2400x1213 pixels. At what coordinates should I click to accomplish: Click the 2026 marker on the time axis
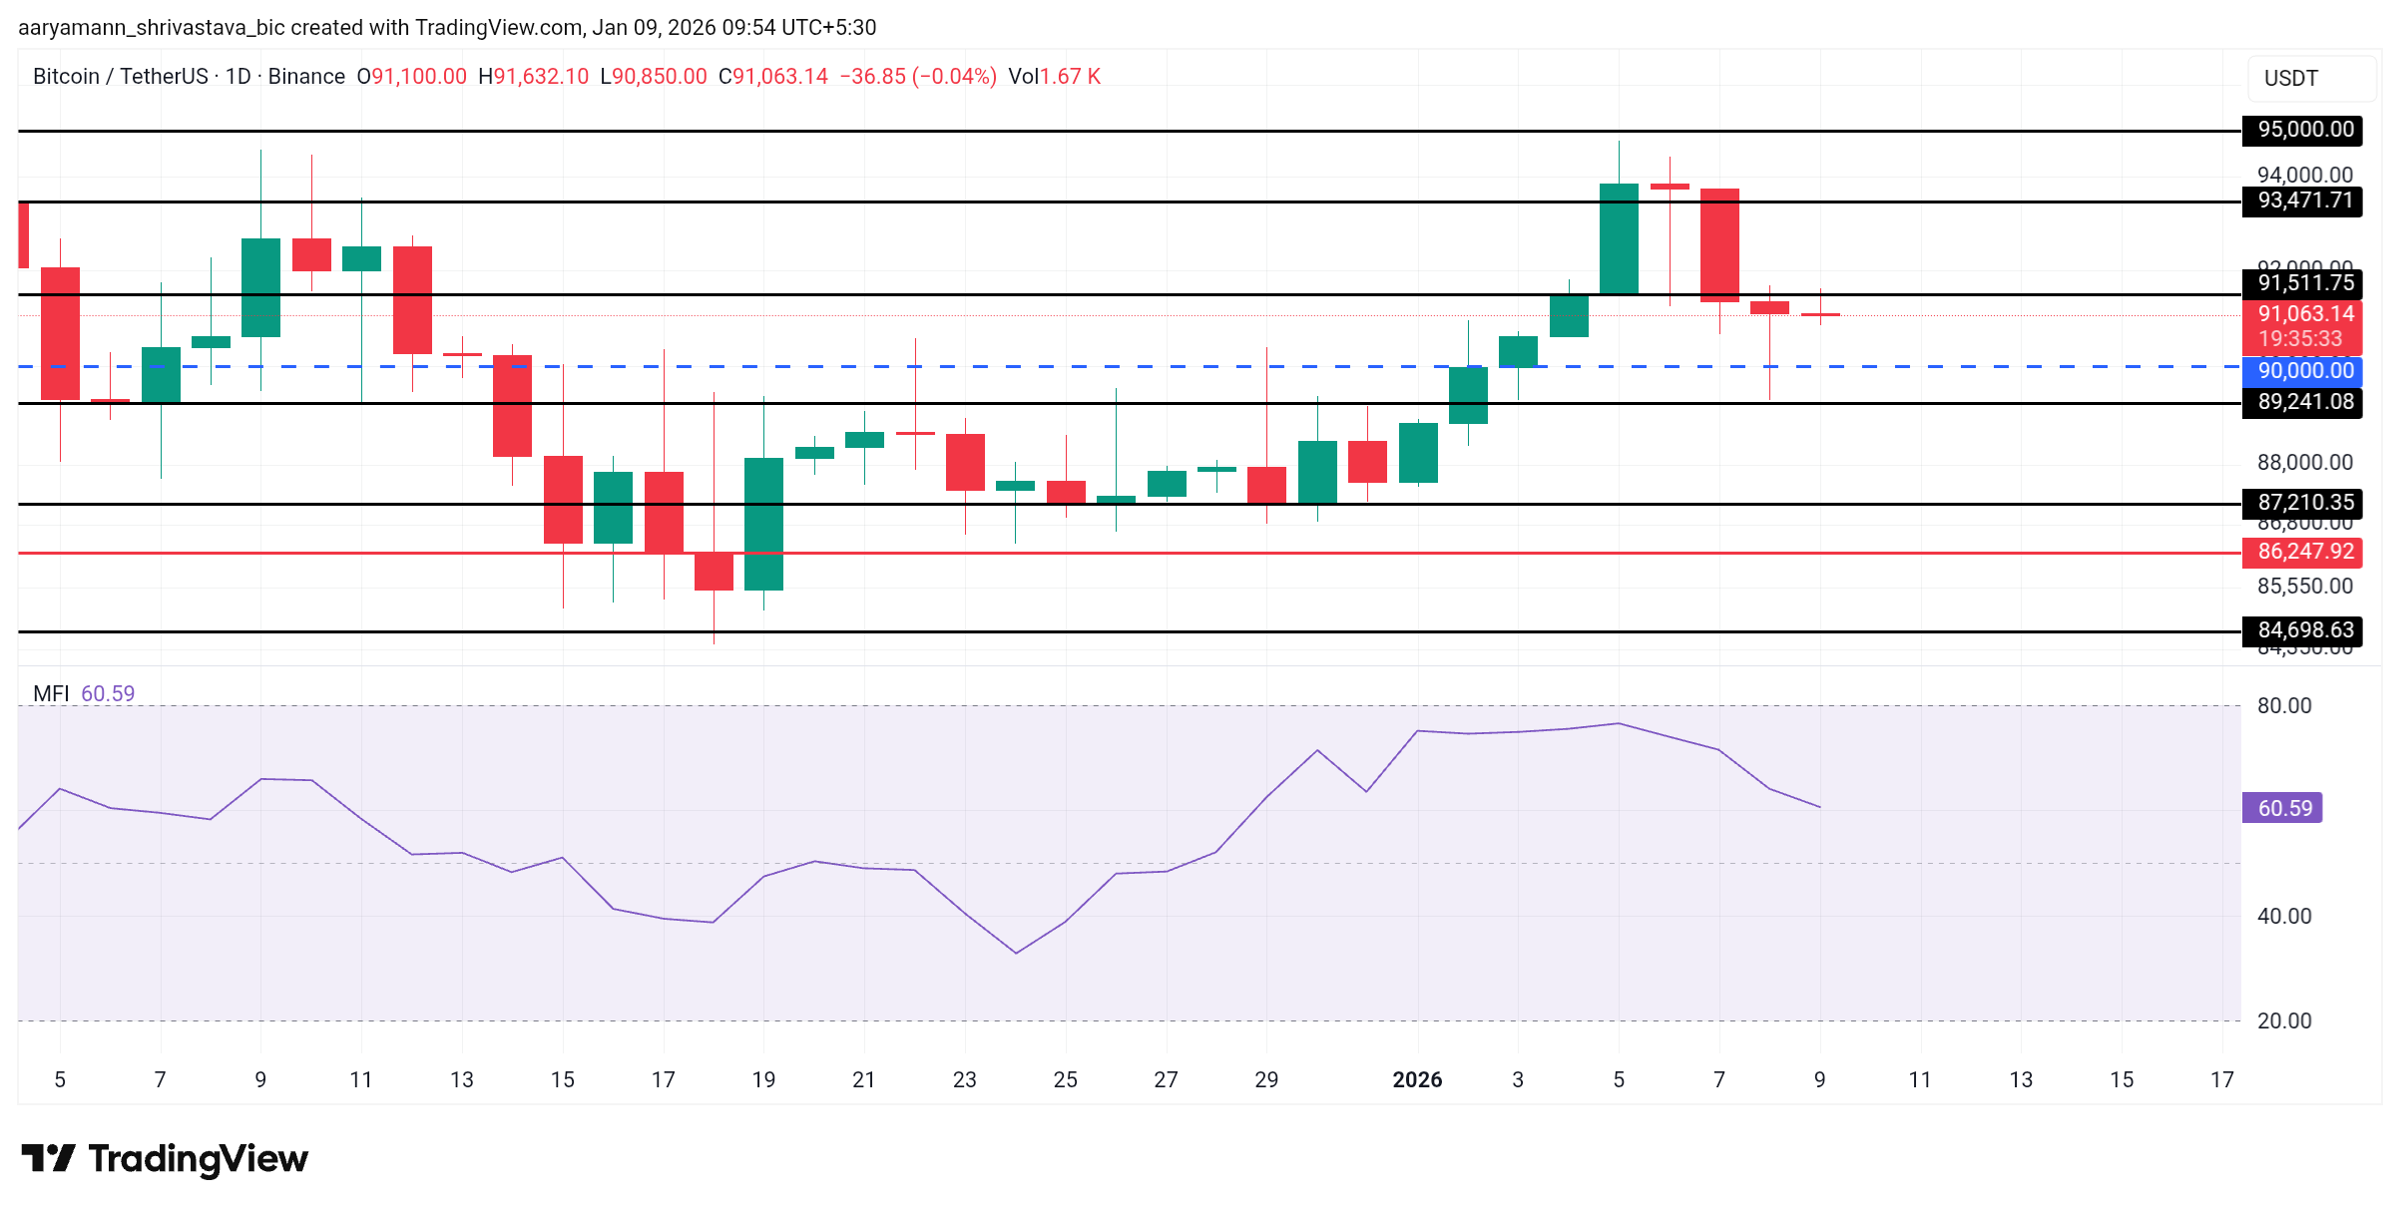pos(1418,1078)
